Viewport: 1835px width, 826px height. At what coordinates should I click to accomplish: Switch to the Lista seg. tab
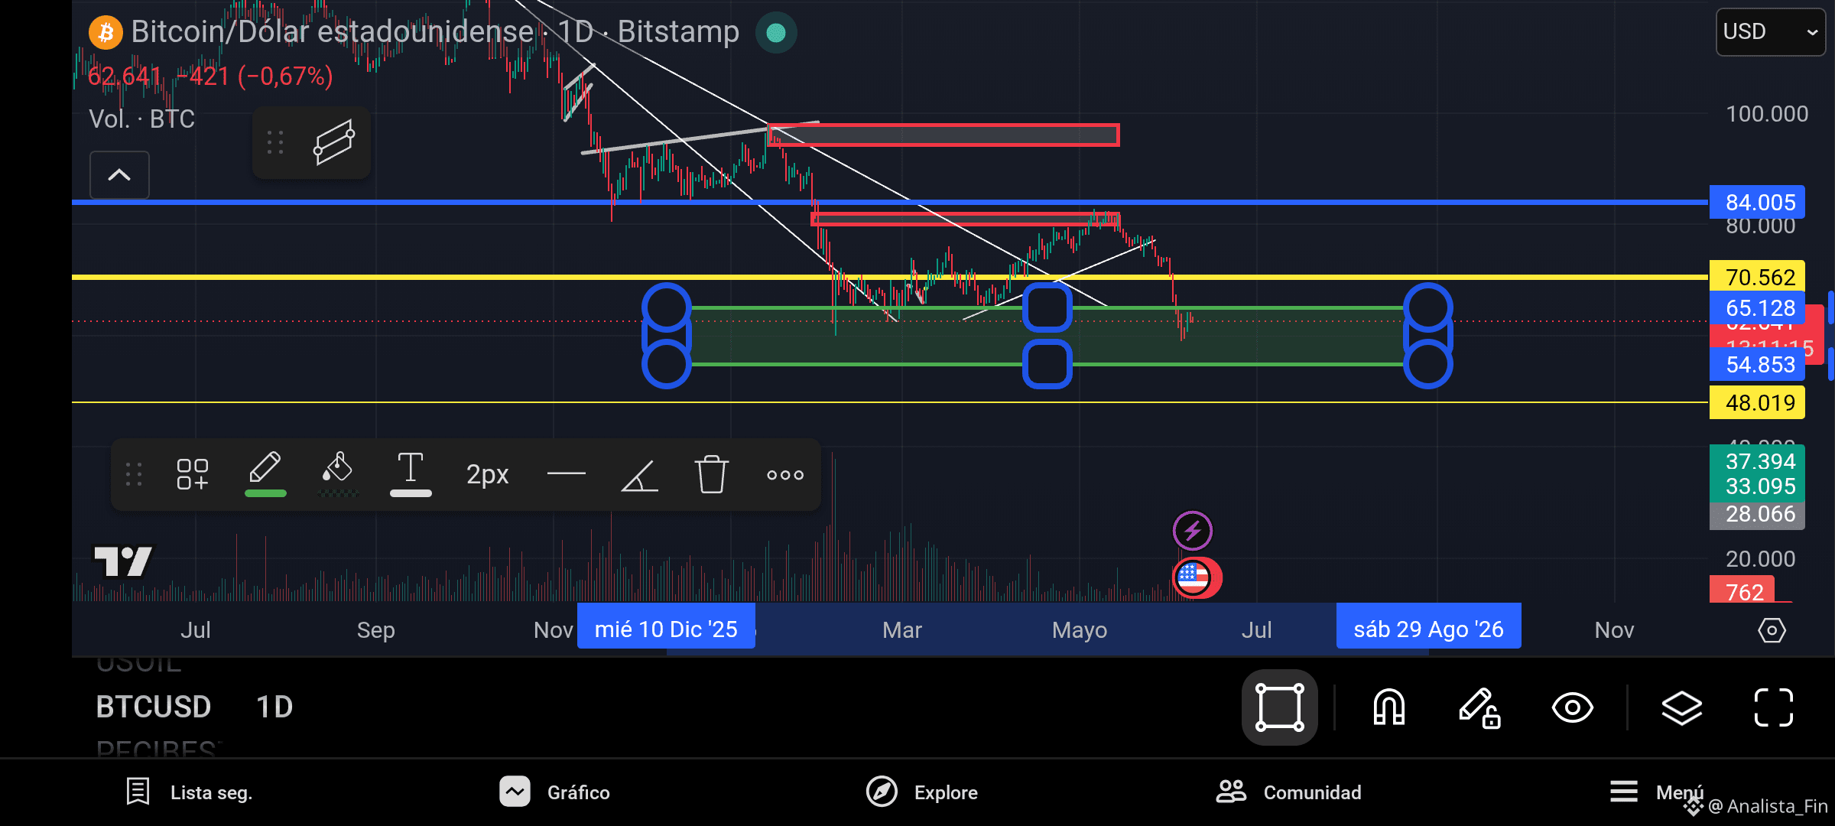(190, 792)
